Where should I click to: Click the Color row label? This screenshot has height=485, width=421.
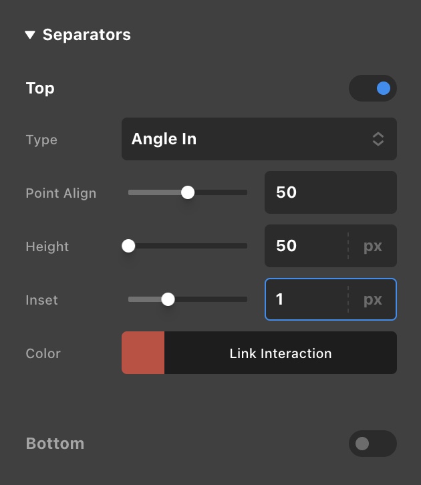coord(43,353)
